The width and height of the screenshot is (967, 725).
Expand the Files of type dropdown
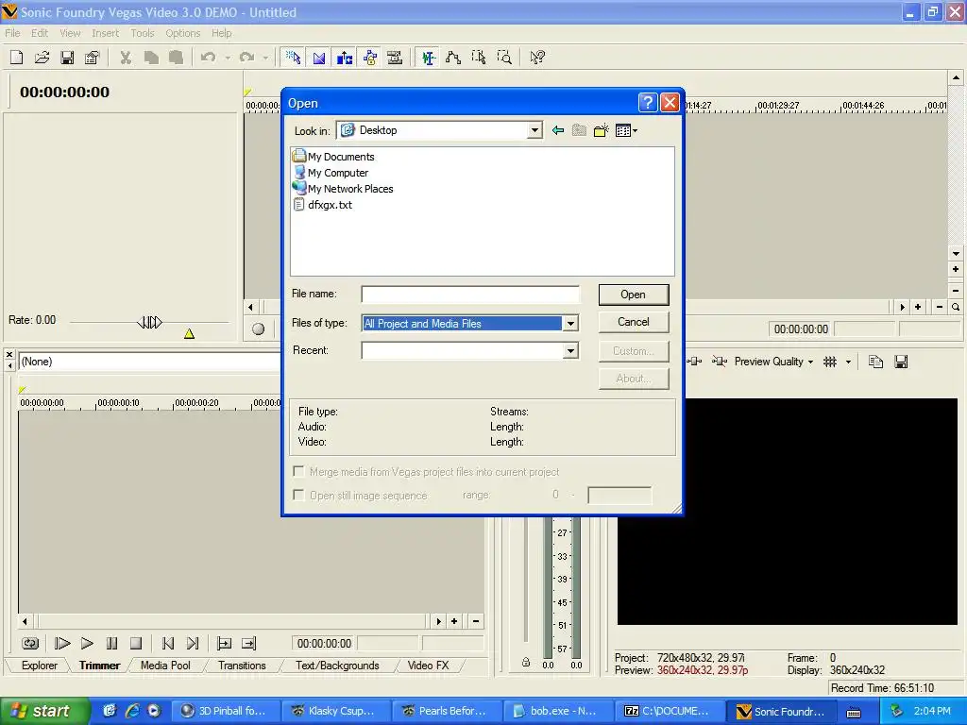coord(570,323)
